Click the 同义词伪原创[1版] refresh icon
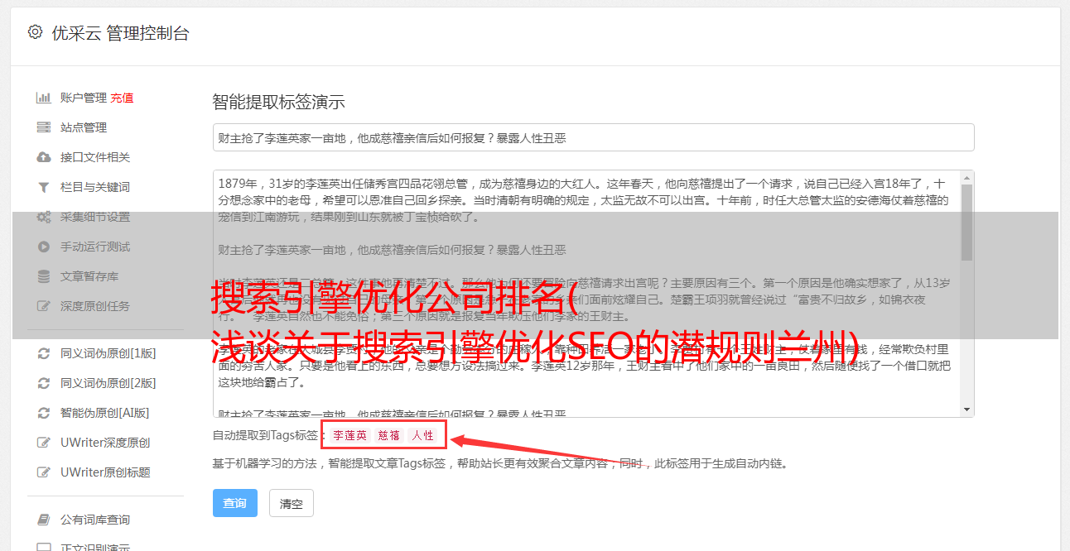The width and height of the screenshot is (1070, 551). (44, 353)
